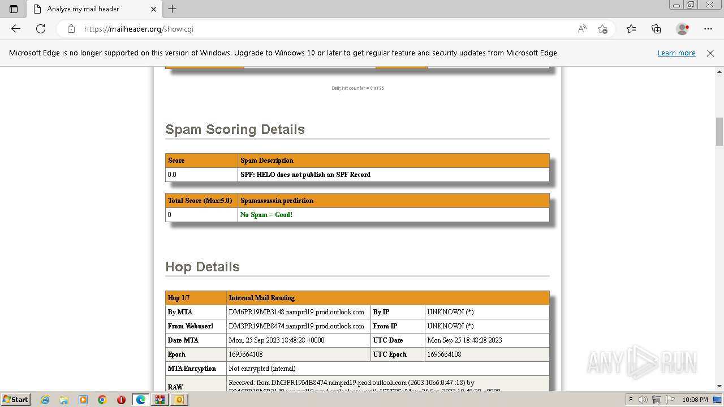724x407 pixels.
Task: Close the Analyze my mail header tab
Action: tap(153, 9)
